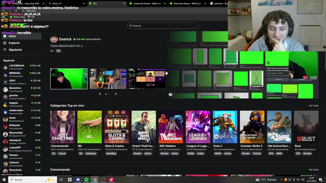Screen dimensions: 326x183
Task: Open Daarick's channel avatar
Action: 54,39
